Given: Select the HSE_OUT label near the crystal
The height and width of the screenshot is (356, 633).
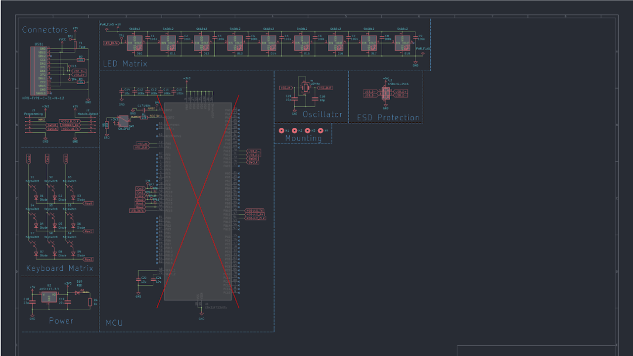Looking at the screenshot, I should [325, 88].
